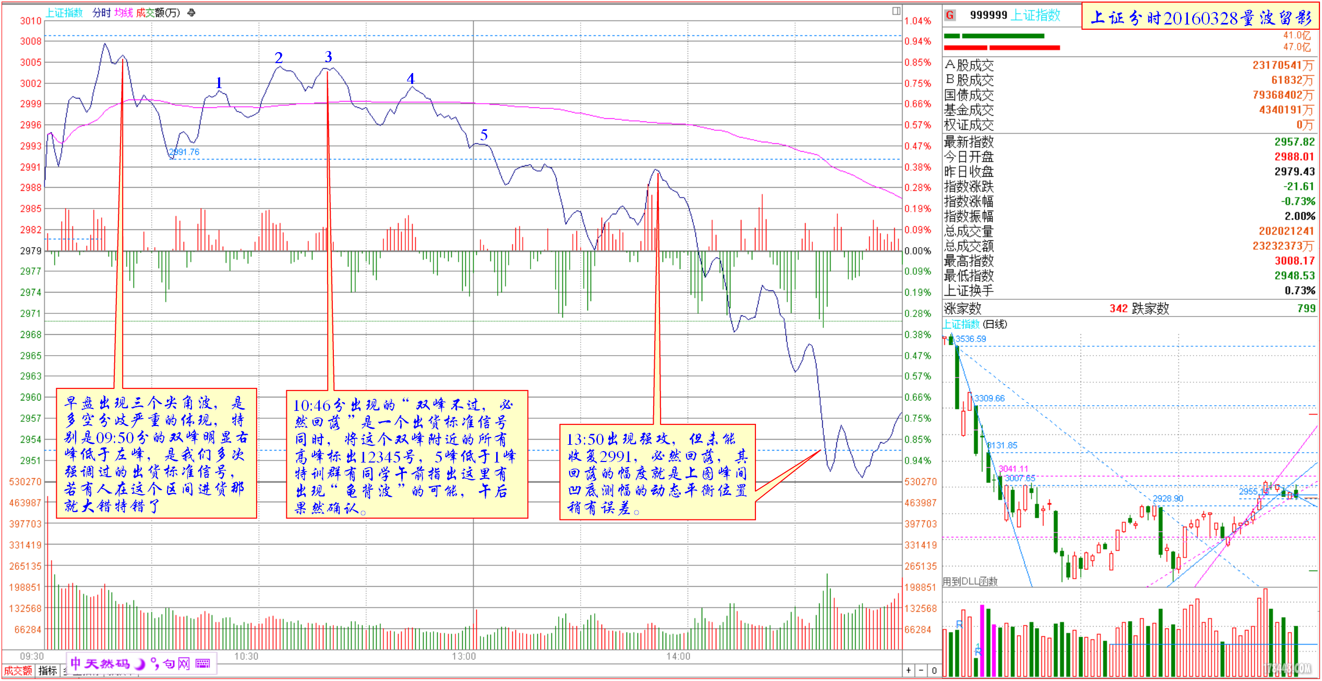The image size is (1322, 681).
Task: Click the 2928.90 price label in the daily chart
Action: tap(1168, 498)
